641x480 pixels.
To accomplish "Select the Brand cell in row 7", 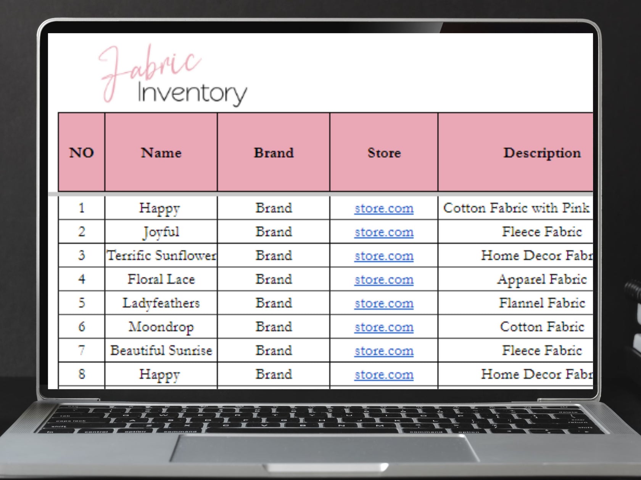I will point(274,350).
